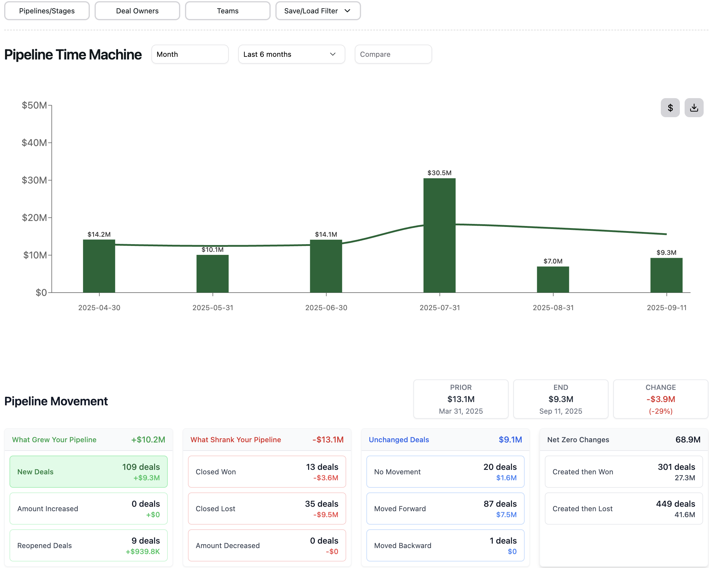The width and height of the screenshot is (709, 568).
Task: Click the download chart icon
Action: click(x=694, y=108)
